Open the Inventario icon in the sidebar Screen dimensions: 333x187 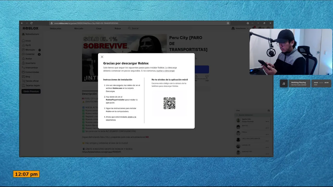[23, 63]
